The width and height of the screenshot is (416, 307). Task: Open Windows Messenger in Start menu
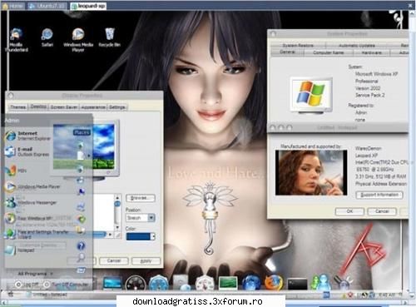click(x=31, y=202)
